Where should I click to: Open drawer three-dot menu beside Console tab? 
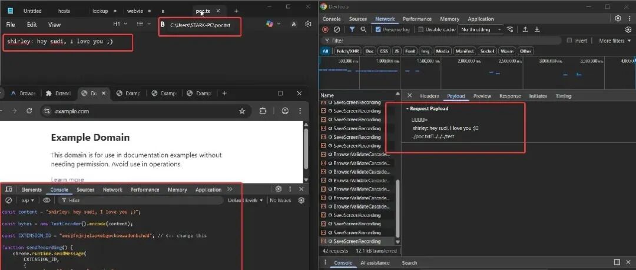coord(325,263)
